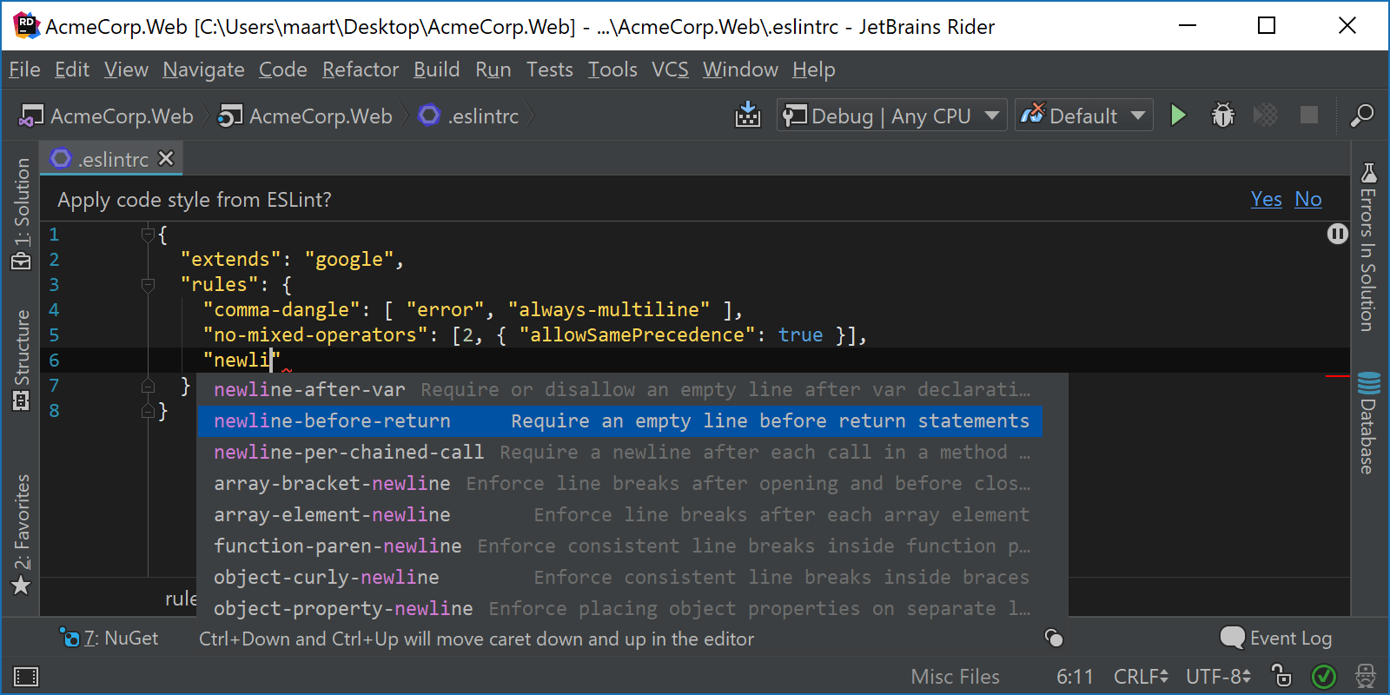Open the Tests menu

click(x=549, y=69)
